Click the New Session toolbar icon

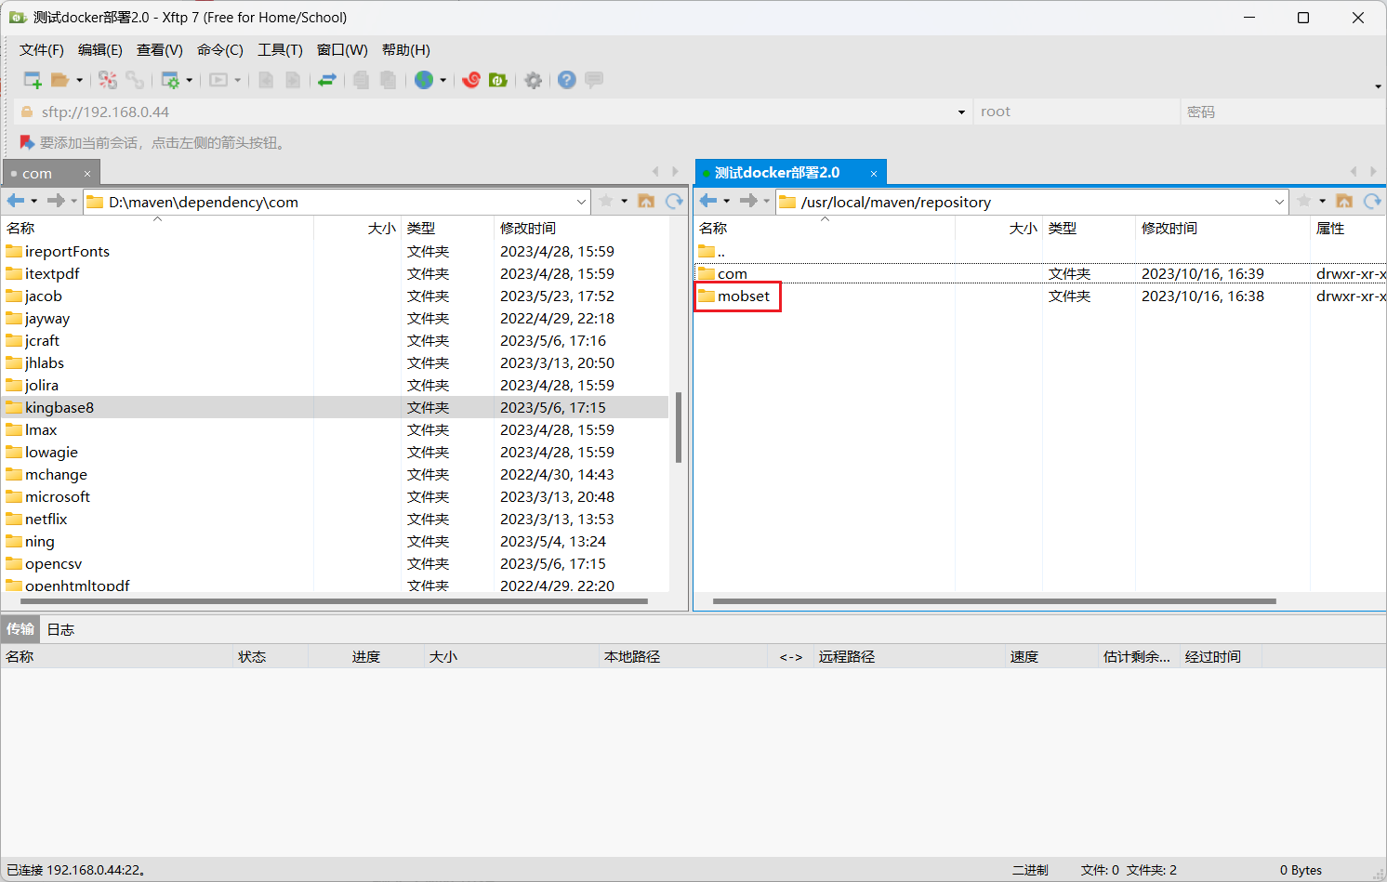tap(33, 80)
